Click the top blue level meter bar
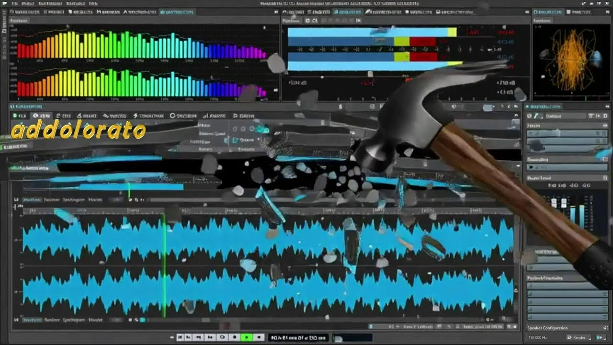The height and width of the screenshot is (345, 613). tap(373, 32)
